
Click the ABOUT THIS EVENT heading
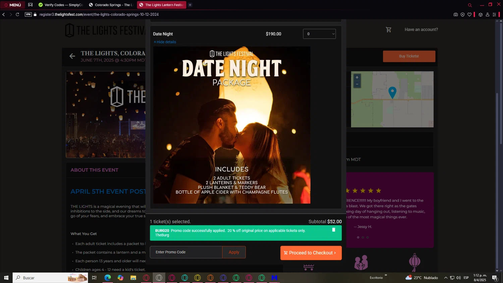[x=94, y=170]
